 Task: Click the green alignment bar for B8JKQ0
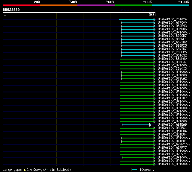[137, 59]
